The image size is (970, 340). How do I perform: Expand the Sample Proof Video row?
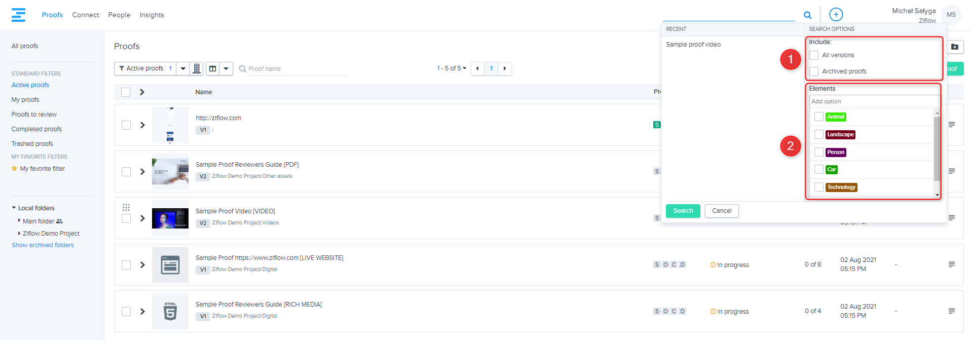[142, 218]
